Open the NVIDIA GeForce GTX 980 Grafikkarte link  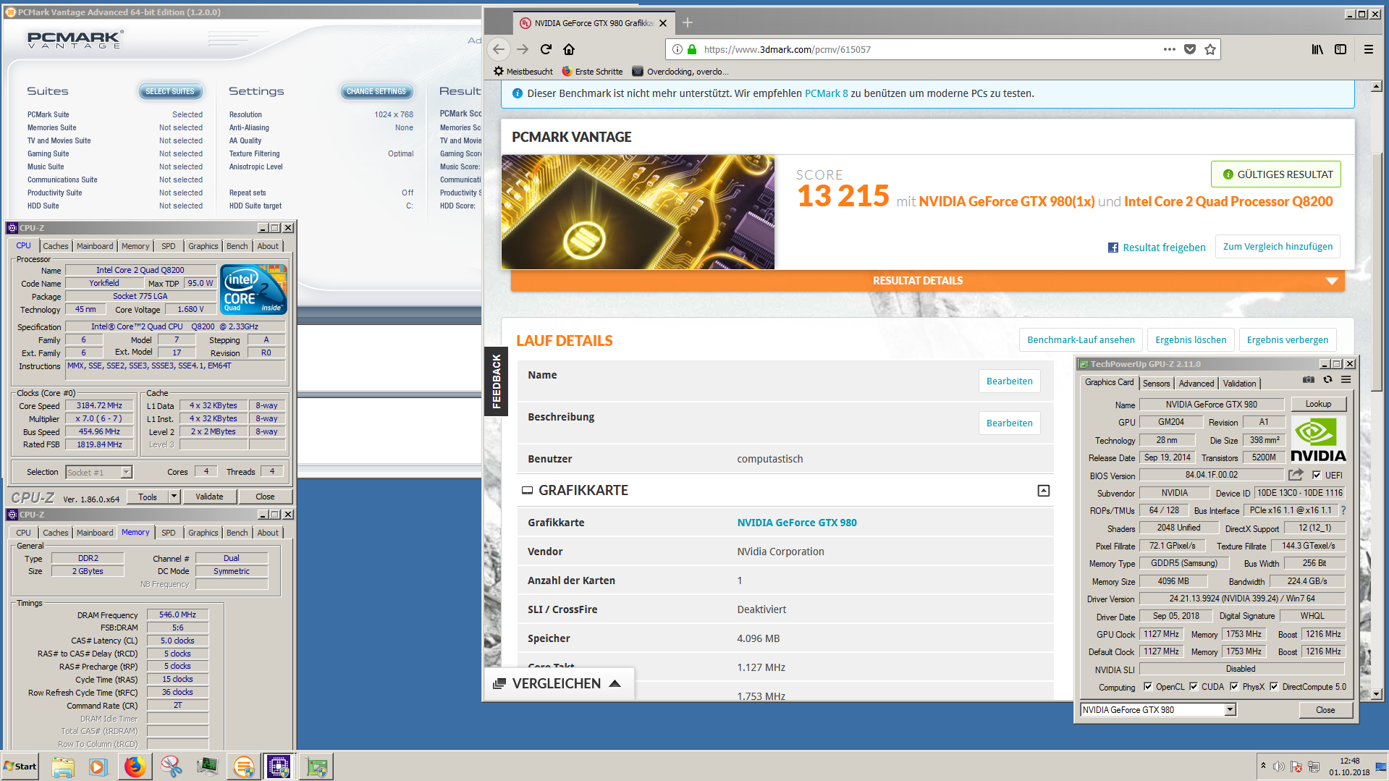797,523
